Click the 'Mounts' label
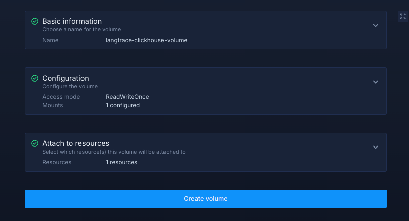Viewport: 409px width, 221px height. point(53,105)
